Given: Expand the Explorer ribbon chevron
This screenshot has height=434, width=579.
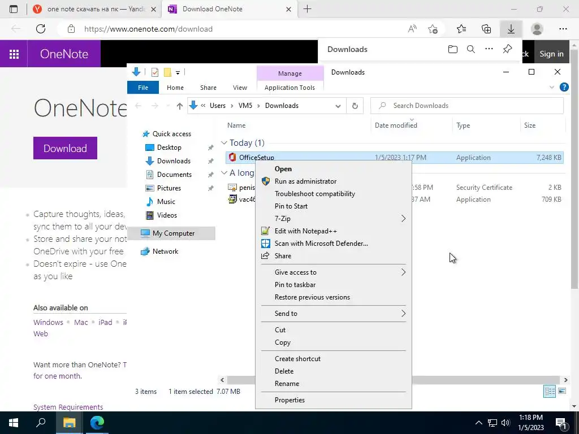Looking at the screenshot, I should (552, 88).
